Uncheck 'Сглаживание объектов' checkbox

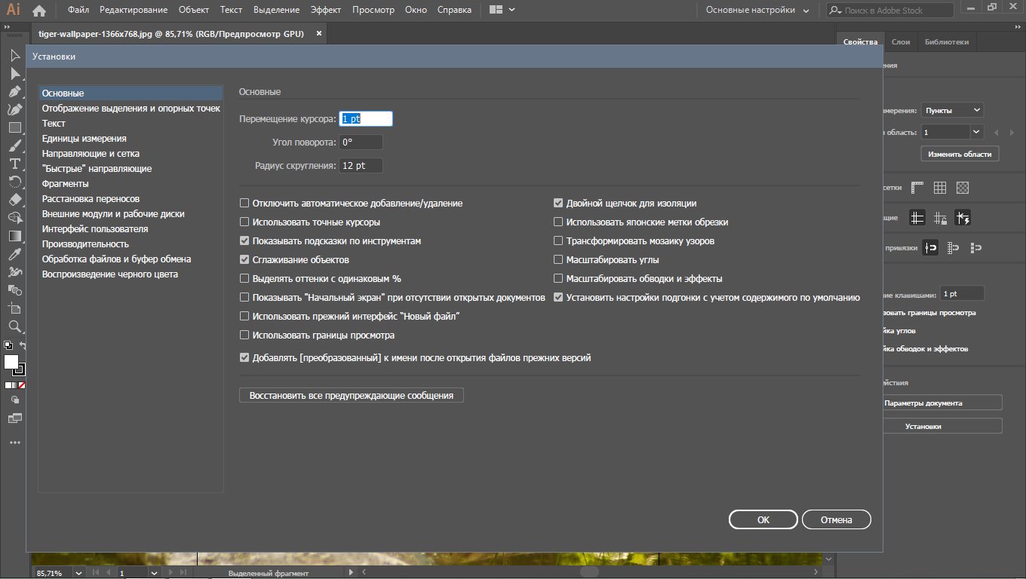[x=244, y=260]
